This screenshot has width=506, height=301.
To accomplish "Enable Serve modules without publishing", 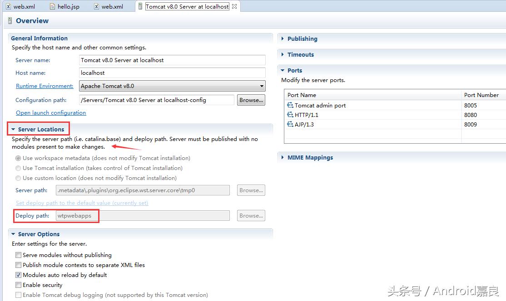I will pos(19,255).
